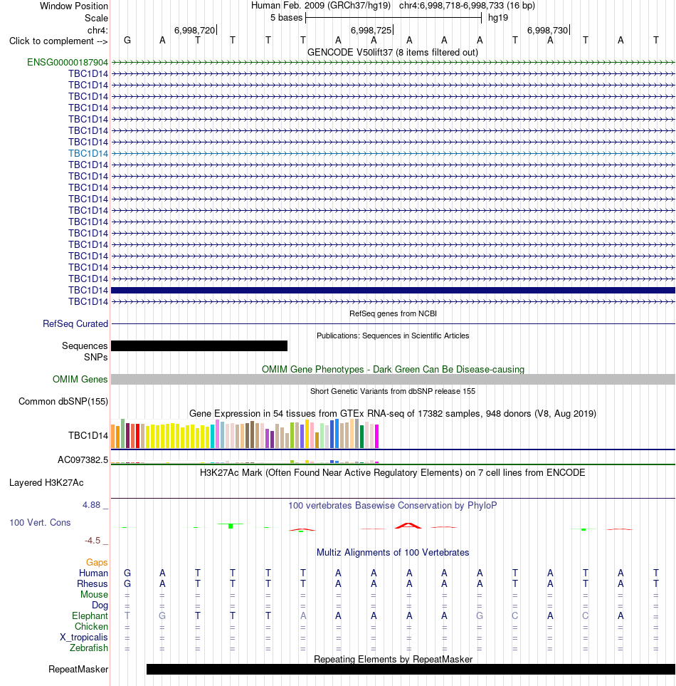The image size is (676, 686).
Task: Click the '5 bases' scale bar label
Action: coord(286,18)
